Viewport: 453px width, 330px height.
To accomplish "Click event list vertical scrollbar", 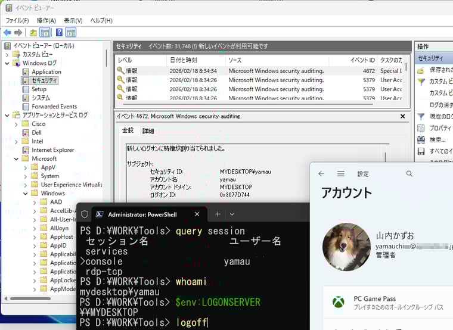I will pyautogui.click(x=406, y=67).
